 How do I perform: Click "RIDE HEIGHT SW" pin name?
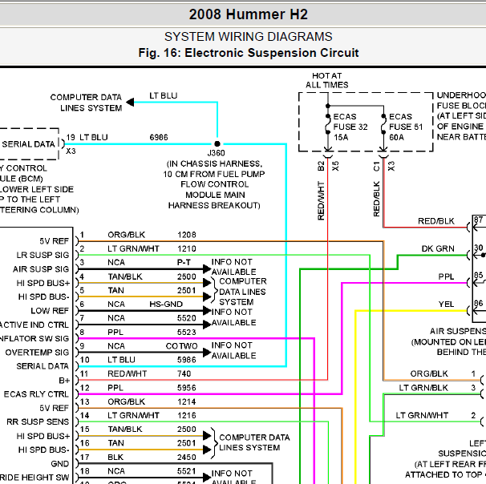34,478
